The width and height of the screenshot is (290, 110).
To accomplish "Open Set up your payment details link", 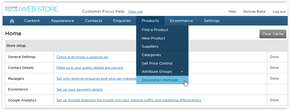I will [80, 89].
